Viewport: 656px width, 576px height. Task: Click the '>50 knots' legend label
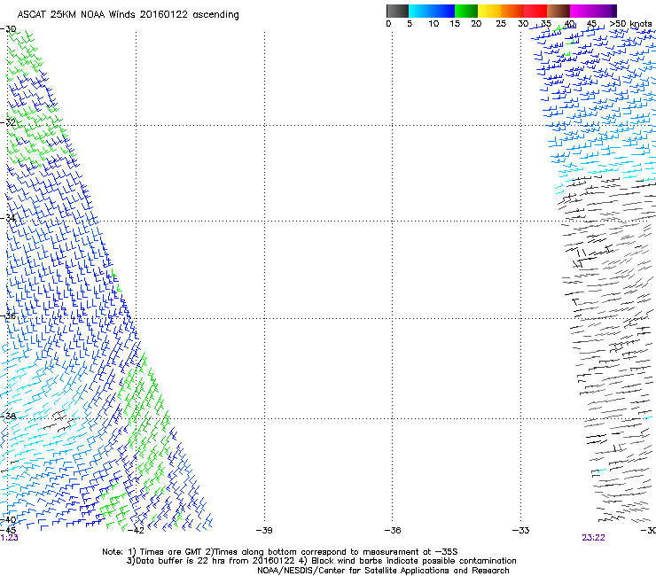630,24
